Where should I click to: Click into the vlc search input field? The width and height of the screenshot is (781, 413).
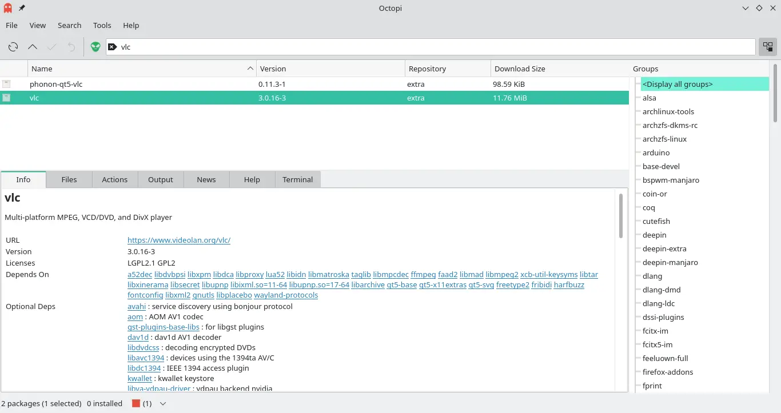point(431,47)
